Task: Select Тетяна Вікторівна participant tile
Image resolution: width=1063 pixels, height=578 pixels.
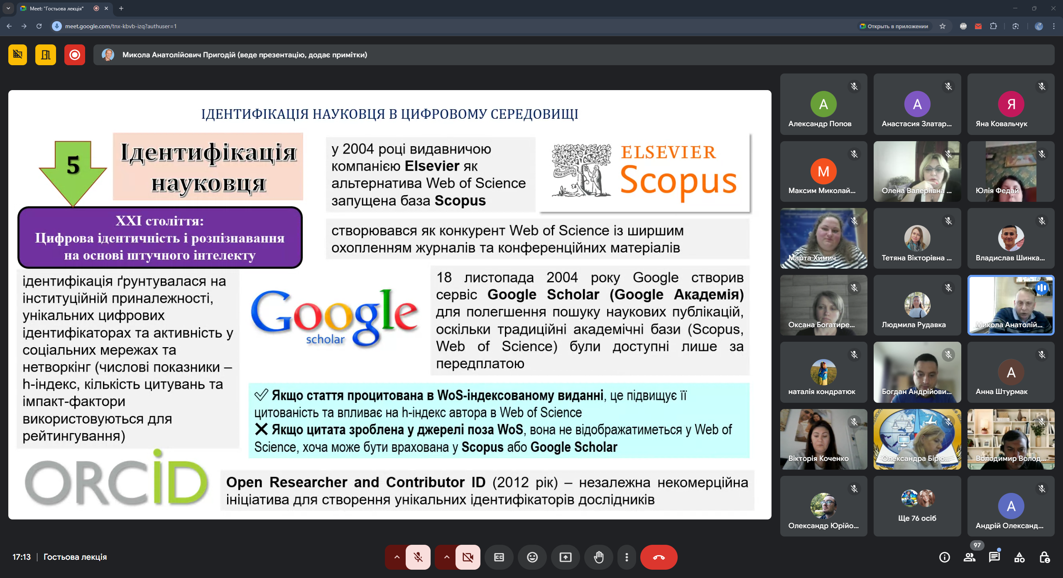Action: coord(917,238)
